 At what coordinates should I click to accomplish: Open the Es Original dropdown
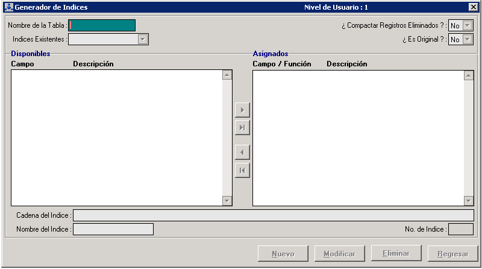click(x=468, y=40)
